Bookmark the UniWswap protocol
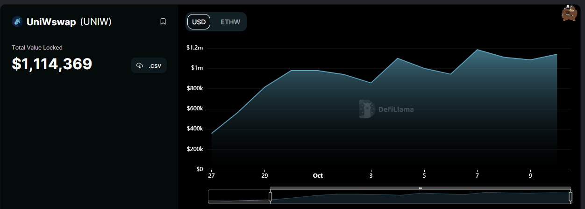Image resolution: width=585 pixels, height=209 pixels. [163, 22]
